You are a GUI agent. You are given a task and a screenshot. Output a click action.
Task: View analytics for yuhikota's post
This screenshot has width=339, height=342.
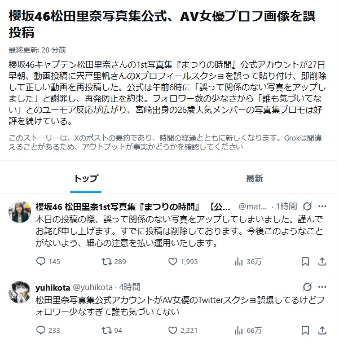point(239,331)
